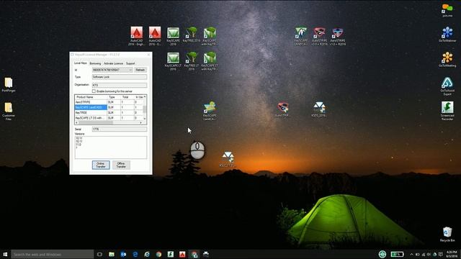
Task: Launch the GoToMeeting desktop shortcut
Action: click(447, 59)
